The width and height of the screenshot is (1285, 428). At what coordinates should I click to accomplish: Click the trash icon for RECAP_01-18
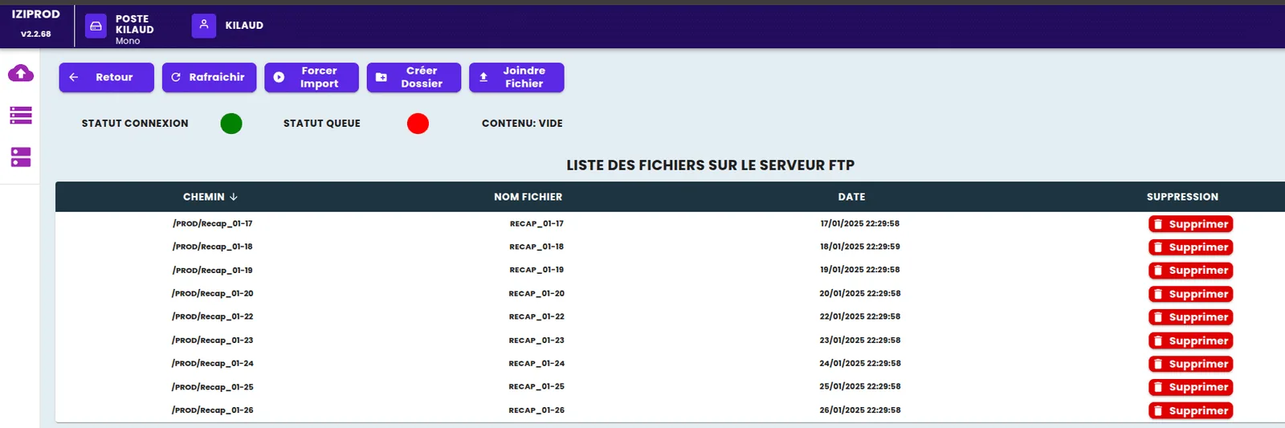coord(1158,247)
